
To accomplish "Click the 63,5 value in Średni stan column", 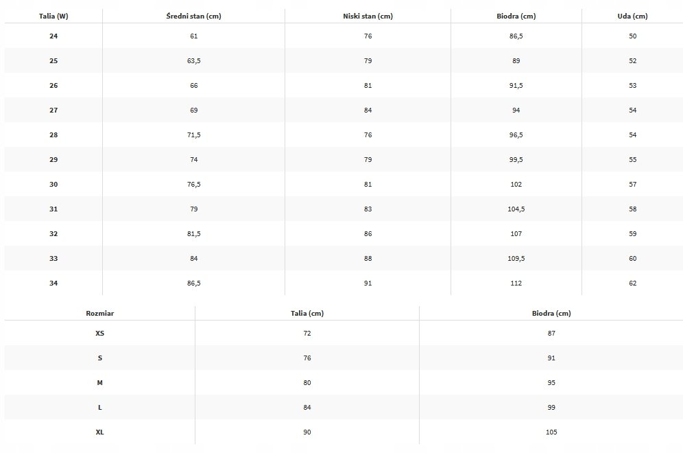I will 193,60.
